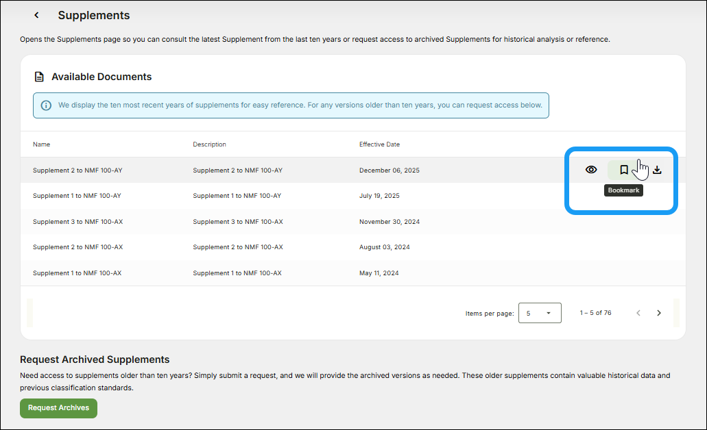Viewport: 707px width, 430px height.
Task: Go to the next page of supplements
Action: tap(659, 313)
